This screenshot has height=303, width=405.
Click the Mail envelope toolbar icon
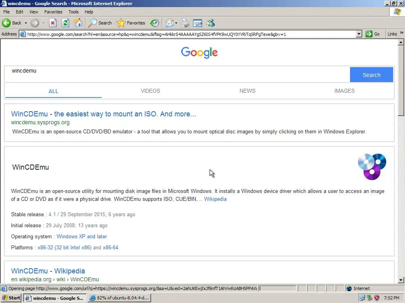click(x=169, y=23)
